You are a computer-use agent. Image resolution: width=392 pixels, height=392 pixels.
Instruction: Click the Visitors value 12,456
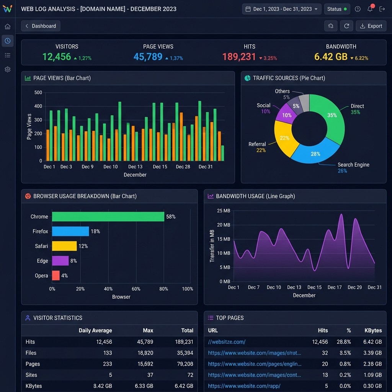[x=57, y=57]
